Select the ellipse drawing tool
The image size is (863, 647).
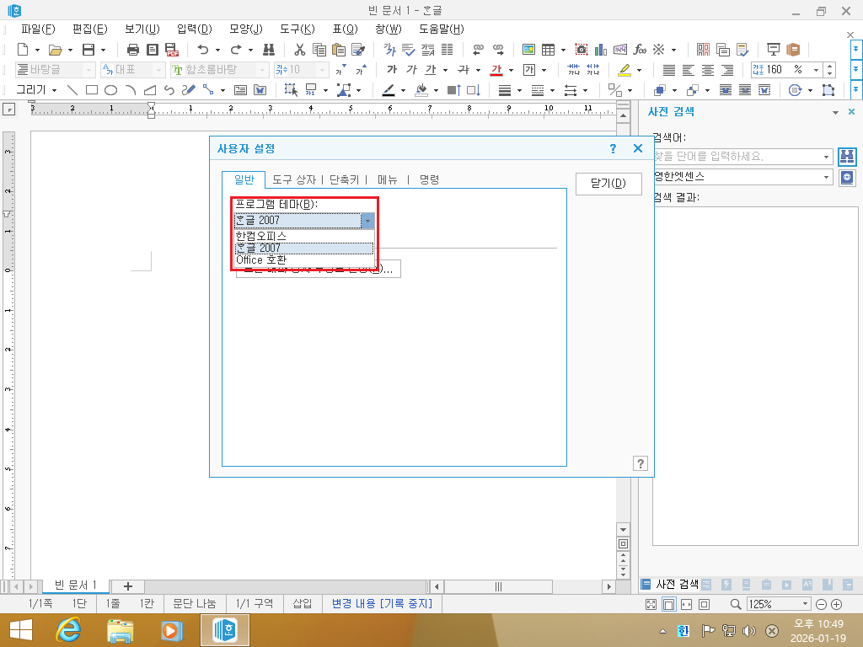pos(110,90)
